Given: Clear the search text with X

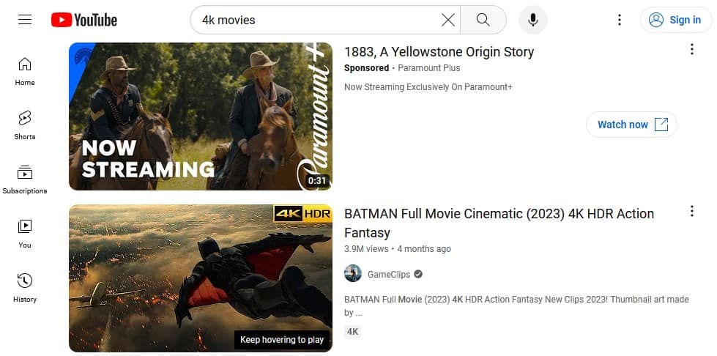Looking at the screenshot, I should 448,20.
